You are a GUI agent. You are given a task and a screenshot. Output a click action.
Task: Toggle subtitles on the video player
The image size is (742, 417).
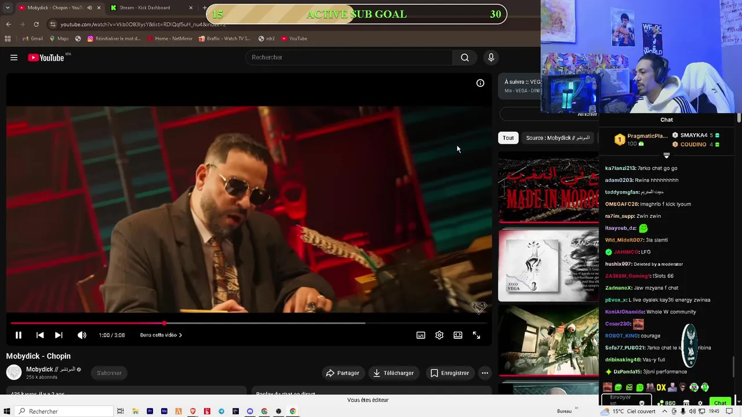tap(421, 335)
